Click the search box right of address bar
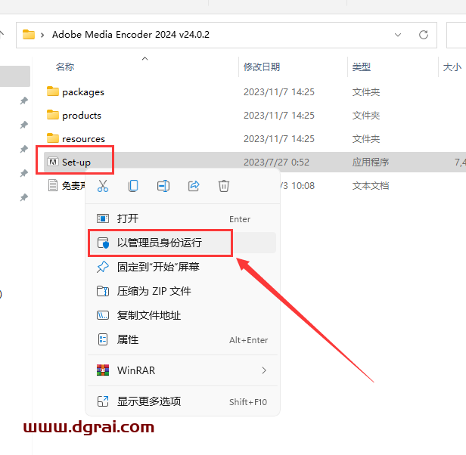 456,35
